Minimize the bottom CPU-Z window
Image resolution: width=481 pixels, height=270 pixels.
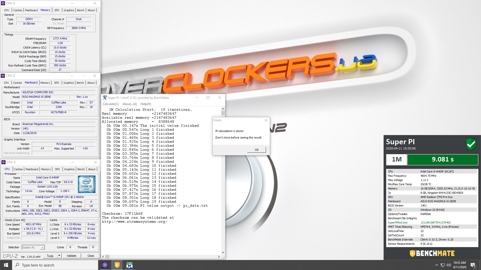pyautogui.click(x=72, y=162)
